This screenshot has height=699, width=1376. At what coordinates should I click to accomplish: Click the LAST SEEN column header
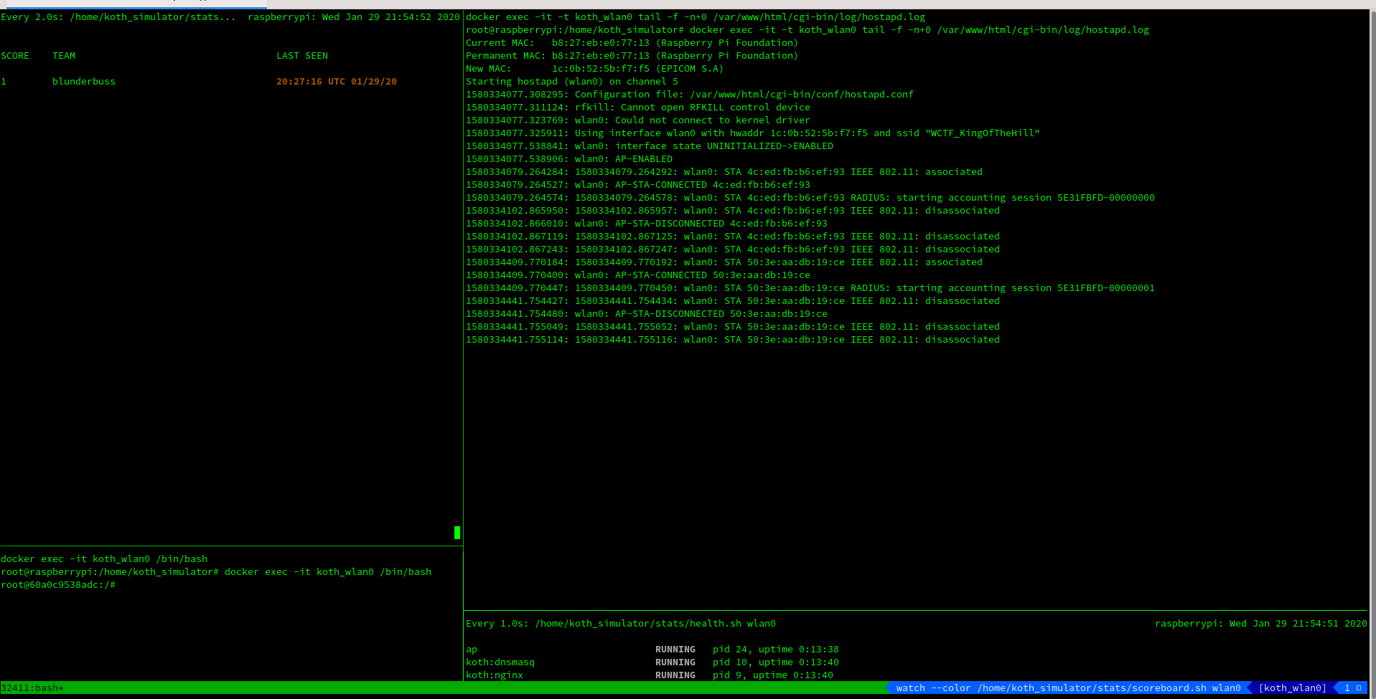tap(302, 56)
